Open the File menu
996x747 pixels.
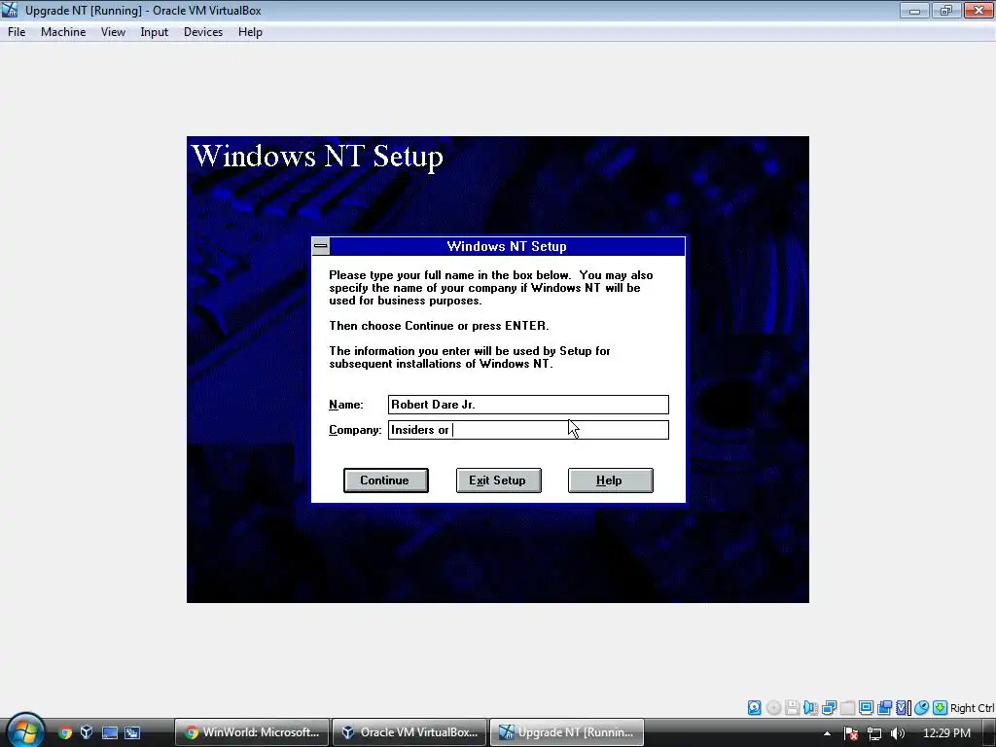coord(17,32)
